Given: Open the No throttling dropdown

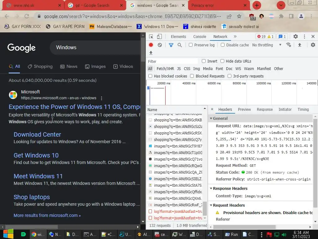Looking at the screenshot, I should (x=267, y=45).
